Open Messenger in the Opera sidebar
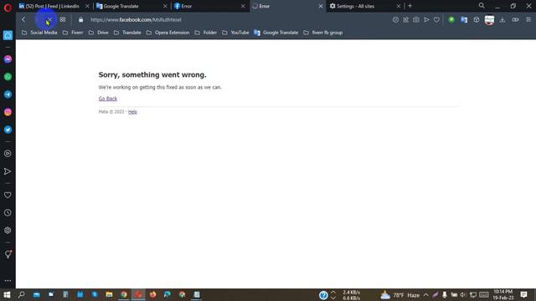Screen dimensions: 536x301 [8, 59]
